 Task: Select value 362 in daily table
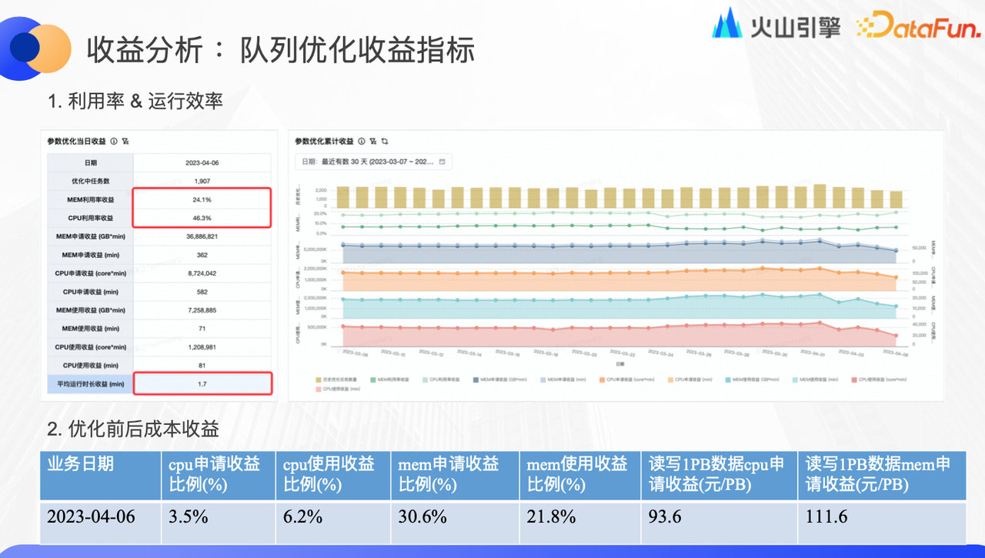(203, 255)
